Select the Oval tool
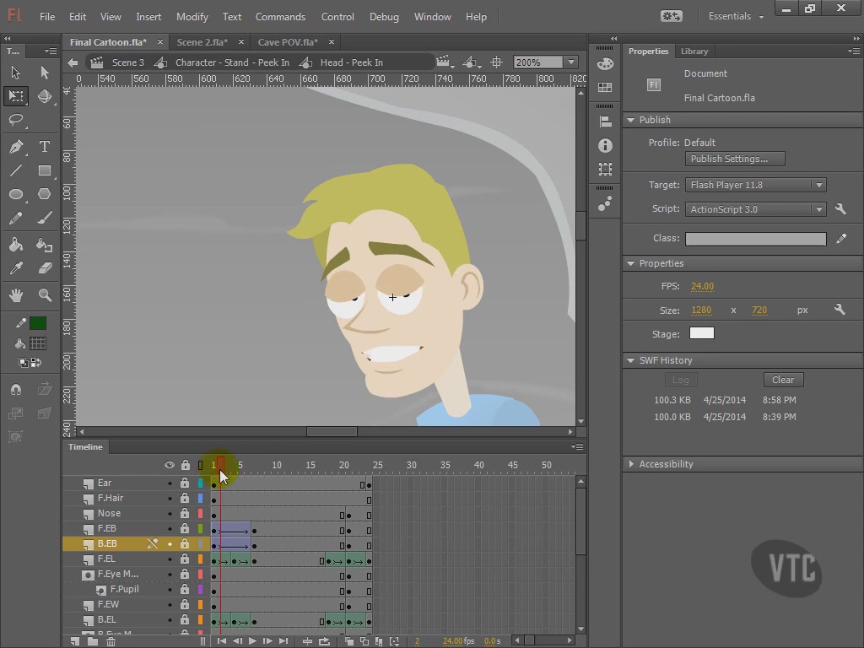The image size is (864, 648). tap(15, 195)
